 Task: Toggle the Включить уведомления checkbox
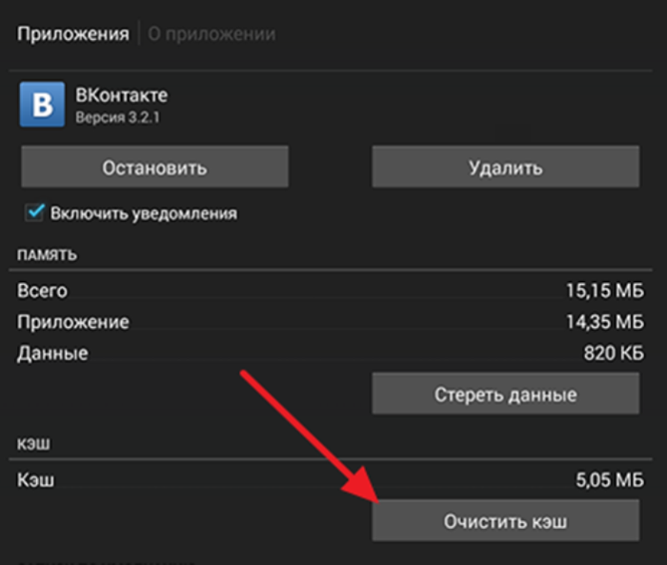(34, 212)
